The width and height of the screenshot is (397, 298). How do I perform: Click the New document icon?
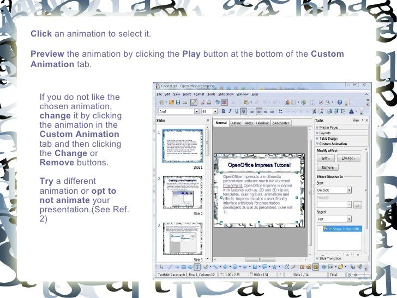point(161,103)
